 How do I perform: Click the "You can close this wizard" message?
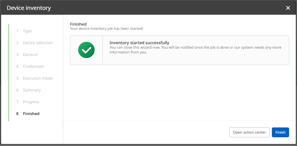coord(195,50)
